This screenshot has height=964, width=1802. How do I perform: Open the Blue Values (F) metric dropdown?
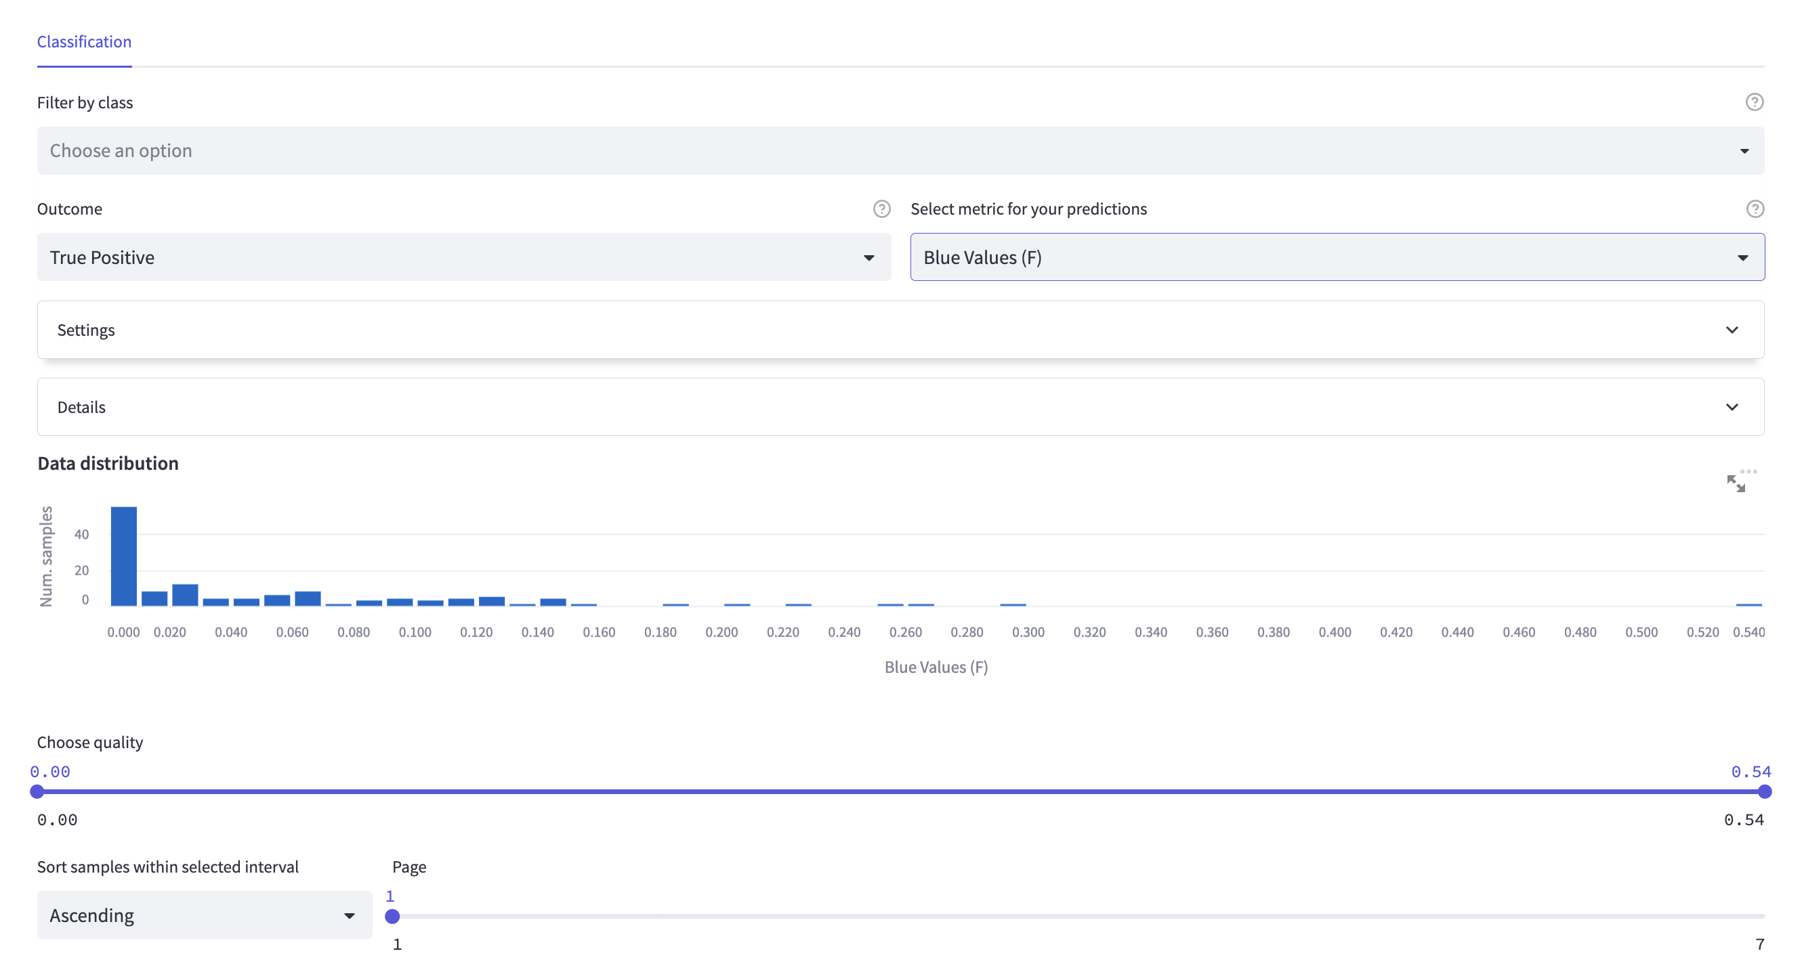pos(1337,257)
